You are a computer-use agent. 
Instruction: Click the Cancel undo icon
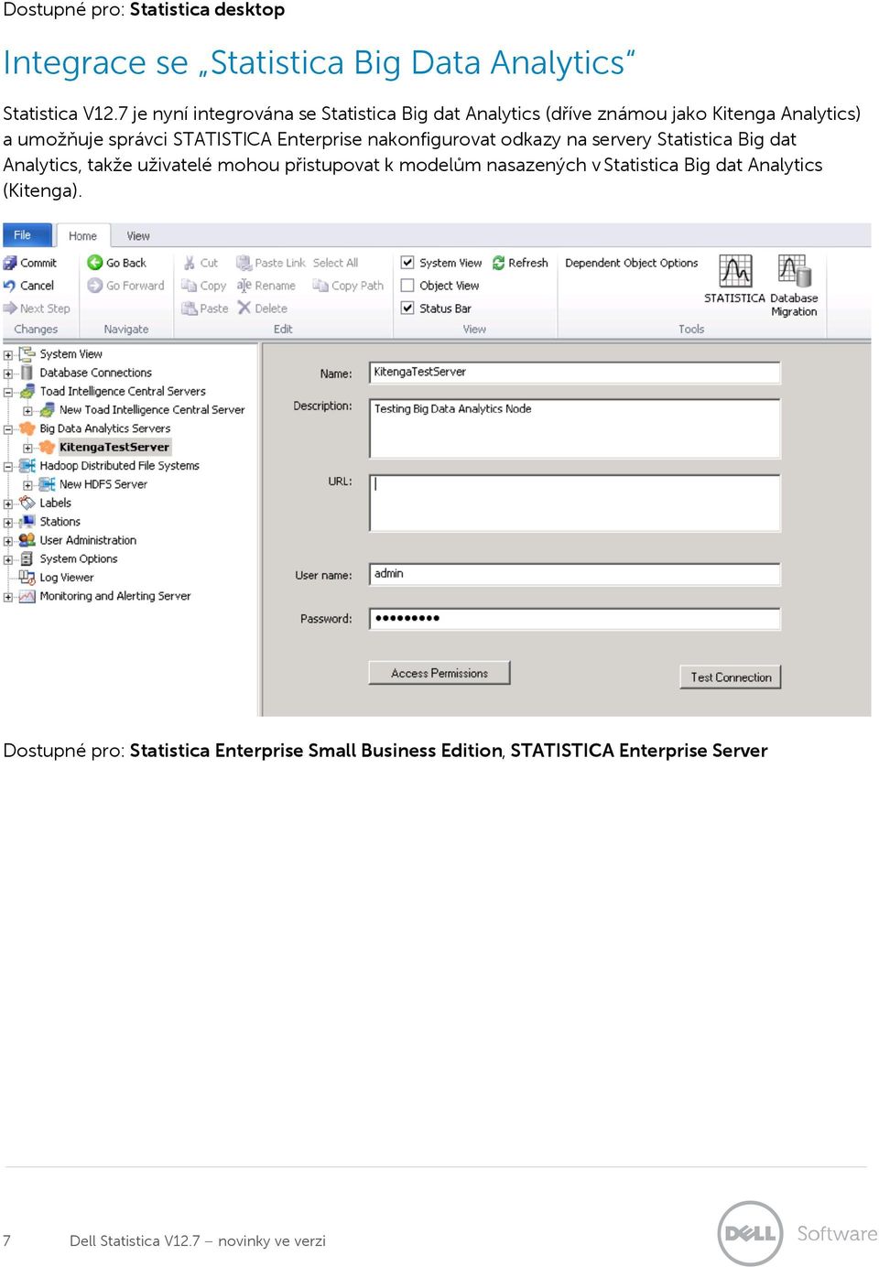tap(10, 286)
